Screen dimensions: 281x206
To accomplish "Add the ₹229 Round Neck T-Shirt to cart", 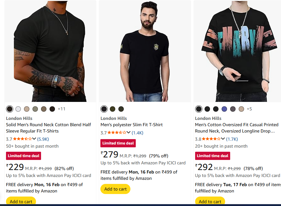I will pyautogui.click(x=21, y=201).
